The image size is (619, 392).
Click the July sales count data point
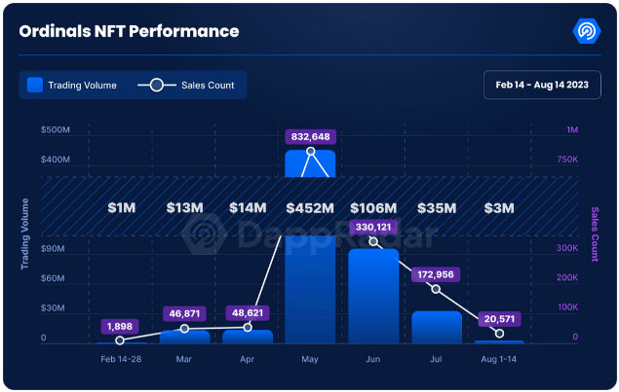[x=436, y=290]
